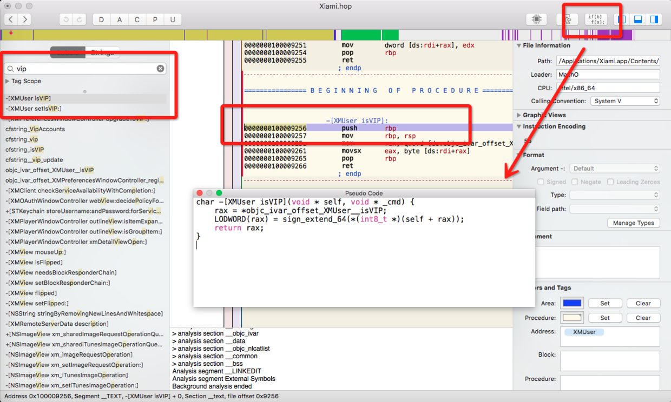Select -[XMUser isVIP] in labels list

(85, 98)
